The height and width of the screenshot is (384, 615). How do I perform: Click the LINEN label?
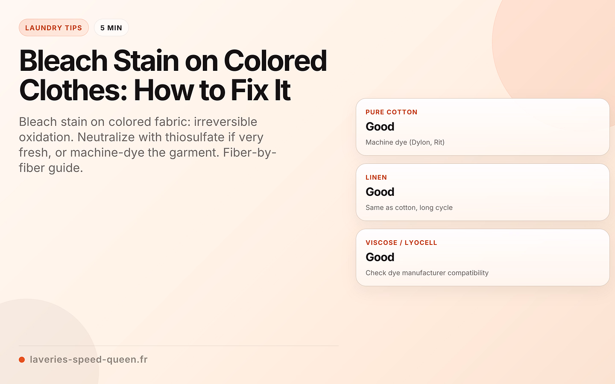[376, 177]
